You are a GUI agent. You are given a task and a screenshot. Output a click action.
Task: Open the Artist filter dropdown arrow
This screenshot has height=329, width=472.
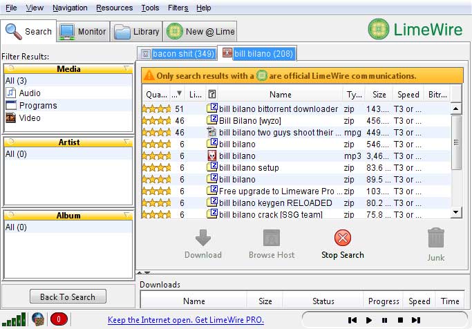pos(126,142)
